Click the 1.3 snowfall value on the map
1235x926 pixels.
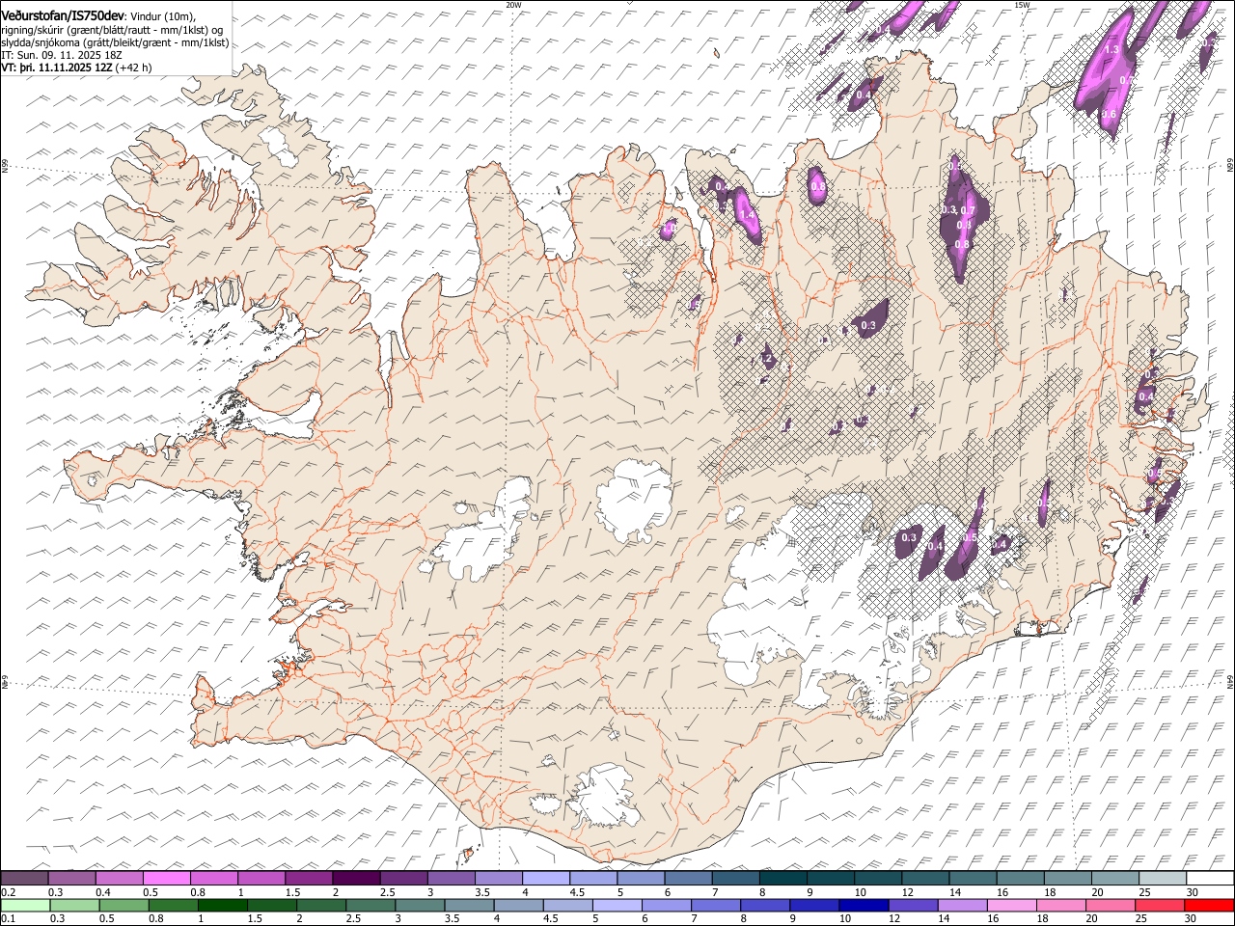(x=1111, y=49)
